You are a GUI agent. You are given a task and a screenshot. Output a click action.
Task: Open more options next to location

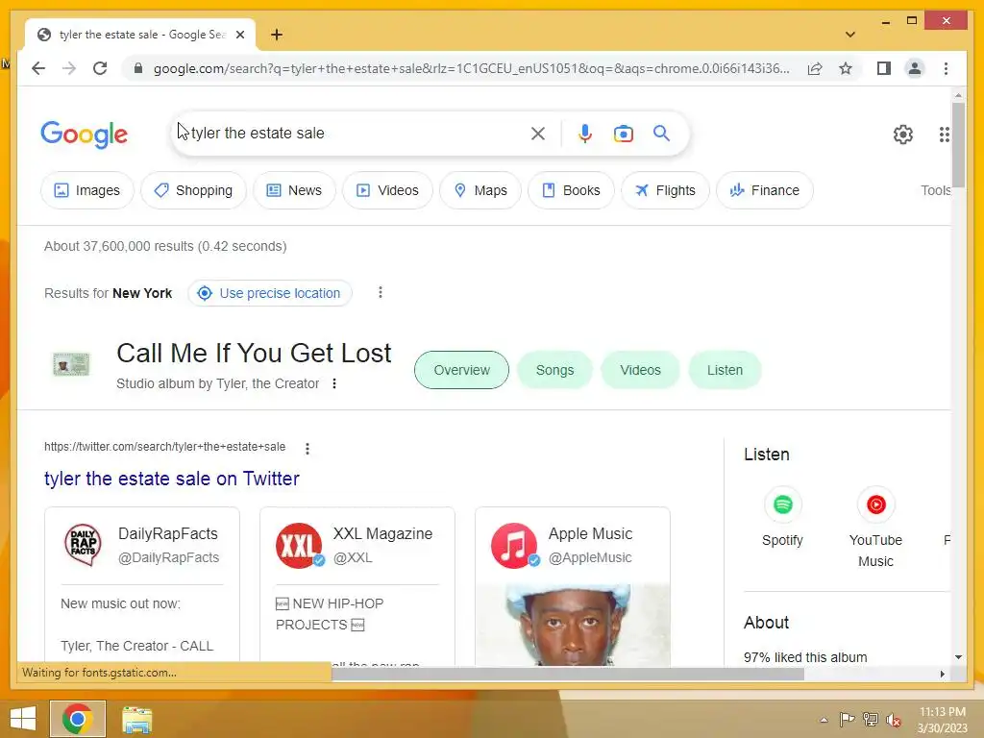[x=381, y=292]
